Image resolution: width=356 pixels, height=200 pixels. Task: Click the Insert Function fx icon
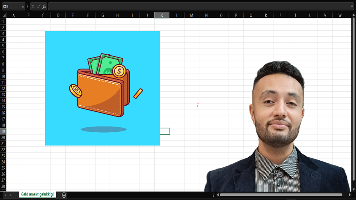tap(44, 6)
